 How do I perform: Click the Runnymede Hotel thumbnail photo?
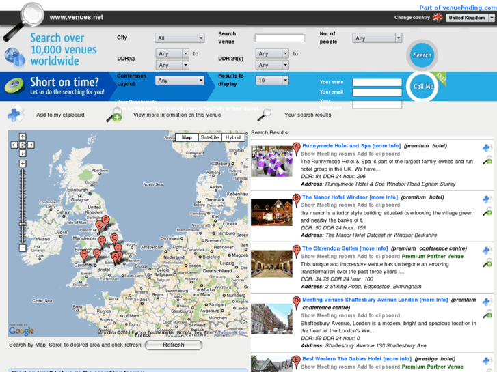tap(271, 161)
